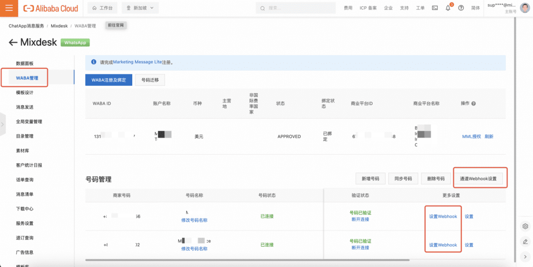Screen dimensions: 533x267
Task: Click the back arrow beside Mixdesk
Action: click(x=13, y=43)
